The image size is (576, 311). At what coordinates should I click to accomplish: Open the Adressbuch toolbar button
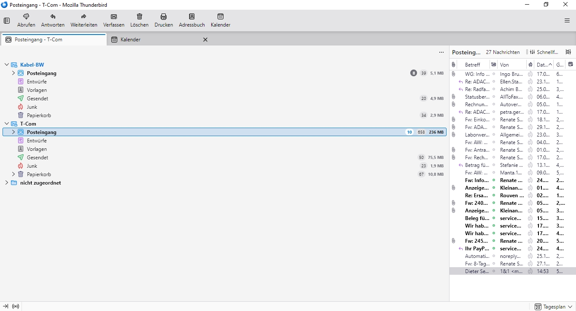coord(192,21)
